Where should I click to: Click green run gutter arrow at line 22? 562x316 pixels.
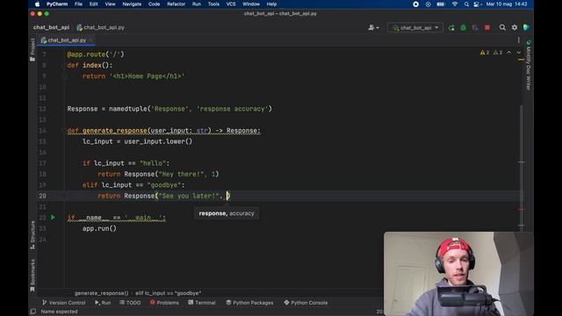point(53,218)
